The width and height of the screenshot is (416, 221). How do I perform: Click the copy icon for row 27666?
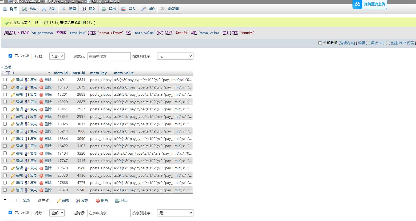27,183
